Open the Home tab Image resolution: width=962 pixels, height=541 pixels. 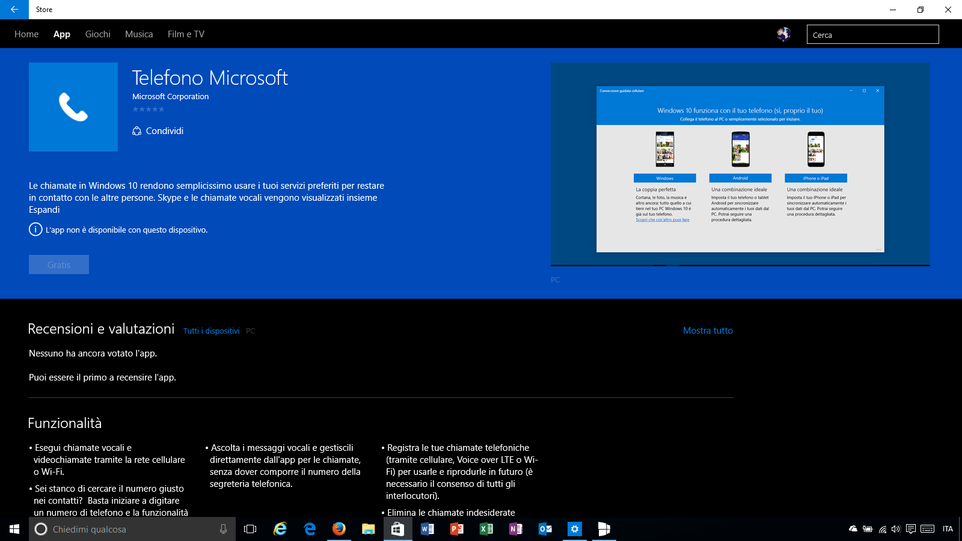26,34
